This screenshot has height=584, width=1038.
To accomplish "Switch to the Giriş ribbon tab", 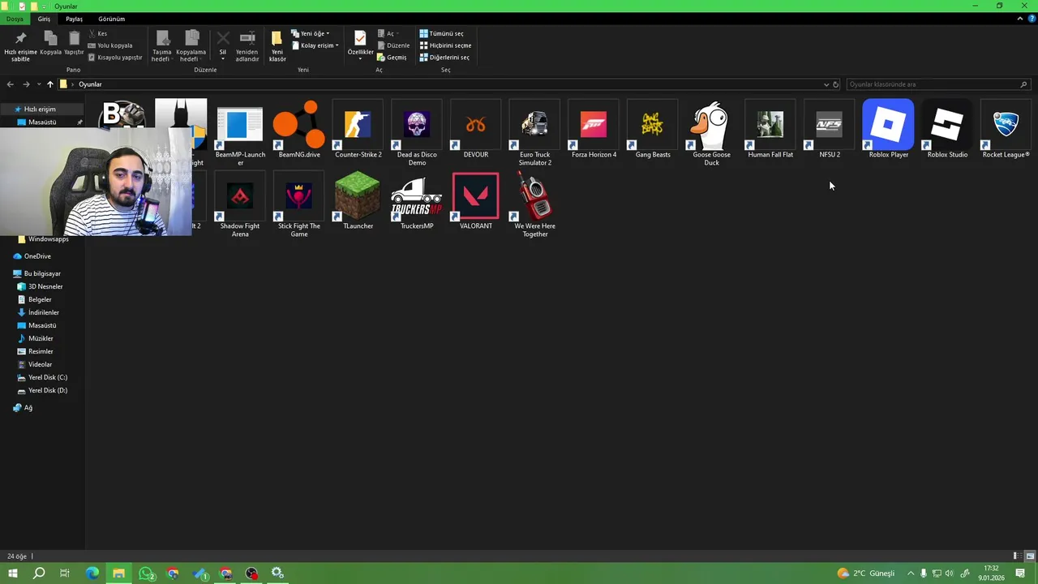I will click(44, 19).
